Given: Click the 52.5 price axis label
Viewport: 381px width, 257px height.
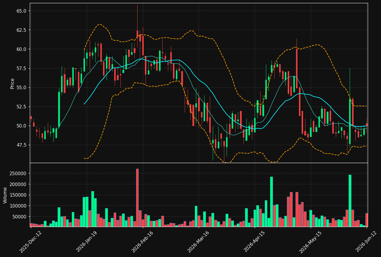Looking at the screenshot, I should [x=21, y=107].
